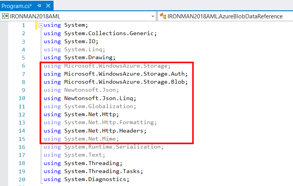
Task: Click 'Microsoft.WindowsAzure.Storage.Auth' using line
Action: tap(116, 74)
